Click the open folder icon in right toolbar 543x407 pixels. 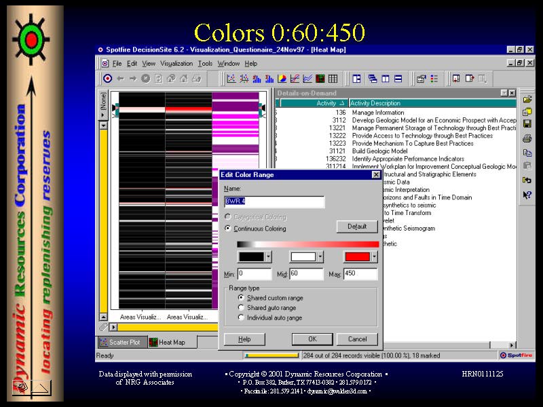527,100
